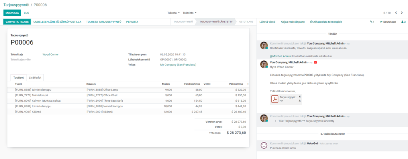Image resolution: width=408 pixels, height=159 pixels.
Task: Download the PDF attachment via download icon
Action: point(300,101)
